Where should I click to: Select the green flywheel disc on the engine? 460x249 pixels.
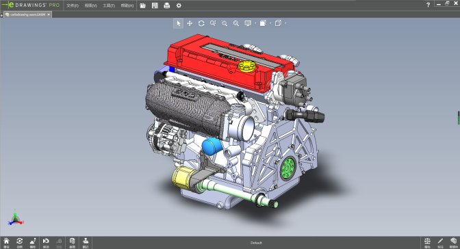pos(288,169)
